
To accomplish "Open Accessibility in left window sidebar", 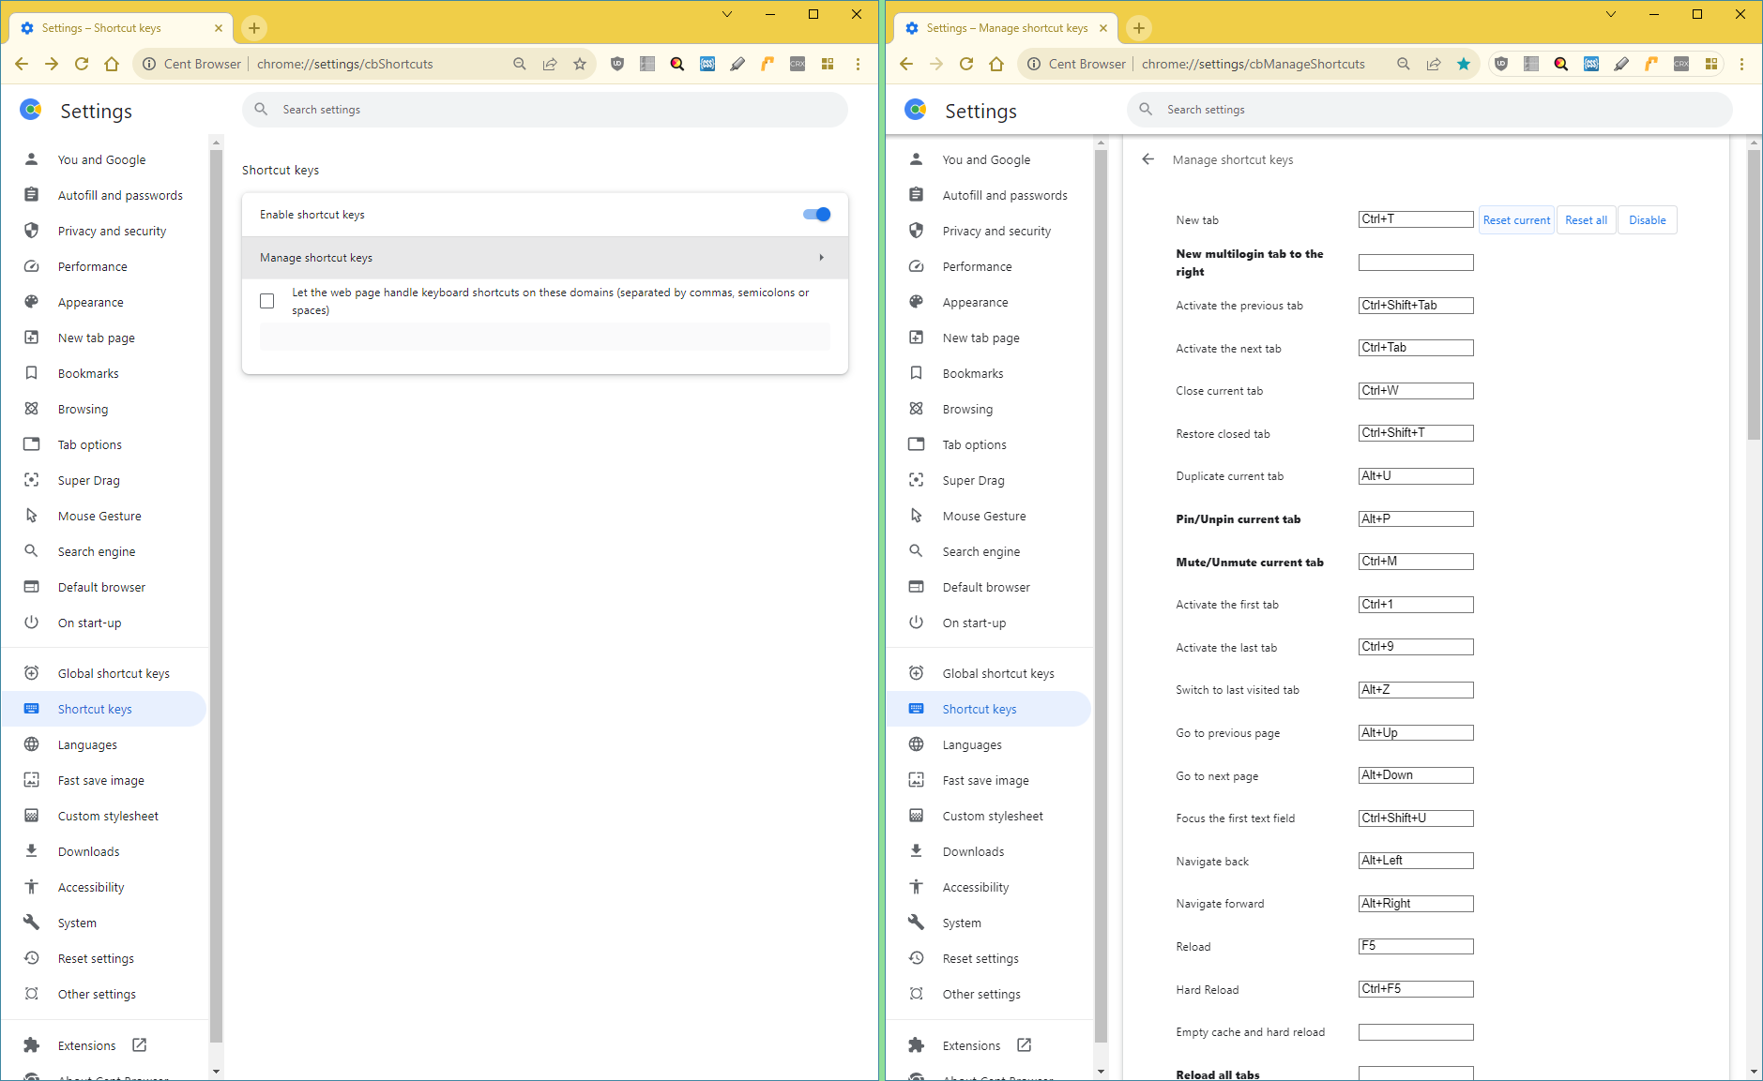I will [91, 887].
